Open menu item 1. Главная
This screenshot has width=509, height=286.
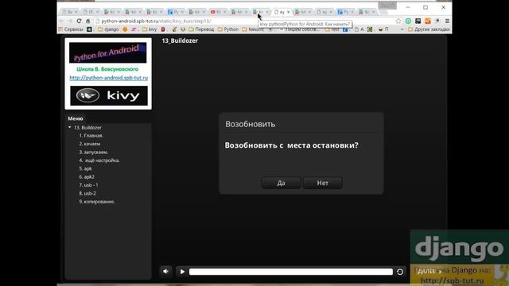click(91, 136)
